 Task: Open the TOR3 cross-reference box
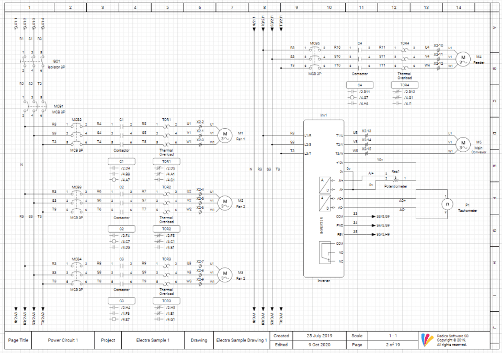(x=166, y=301)
